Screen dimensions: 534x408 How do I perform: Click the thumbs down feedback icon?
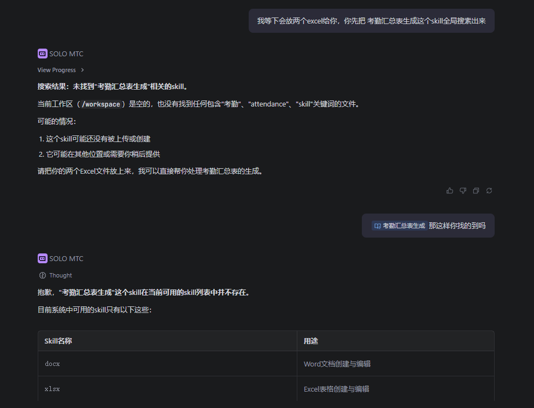click(x=463, y=191)
